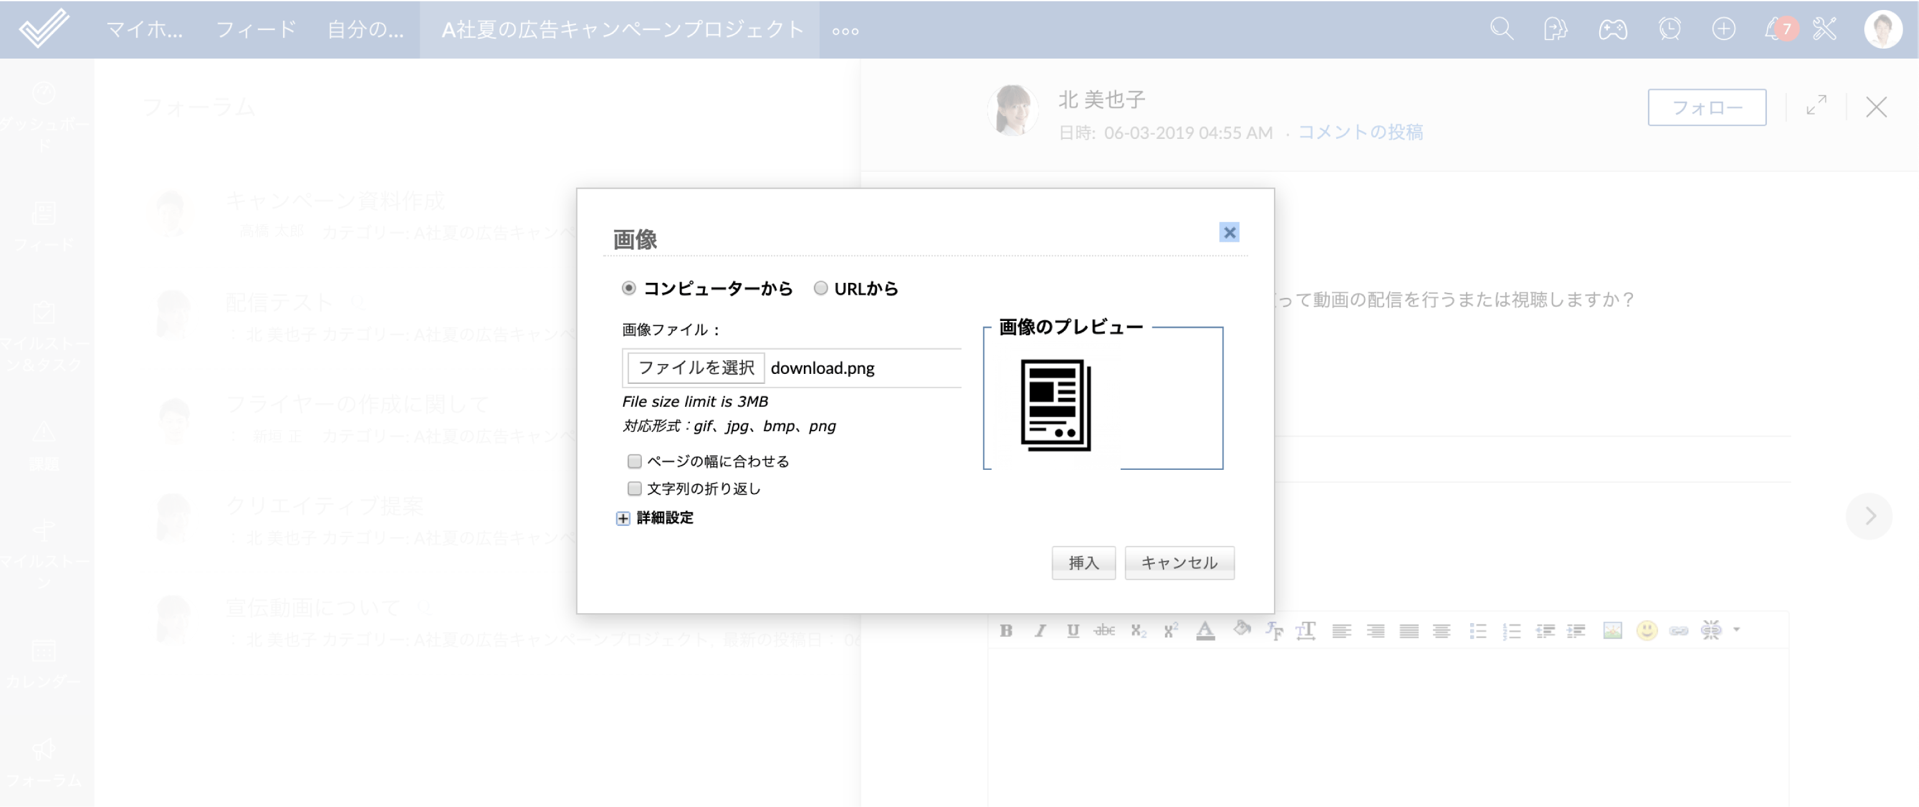The height and width of the screenshot is (807, 1919).
Task: Apply superscript formatting
Action: tap(1171, 631)
